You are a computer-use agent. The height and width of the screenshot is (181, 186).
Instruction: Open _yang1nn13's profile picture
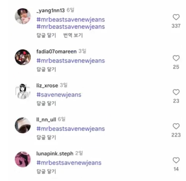tap(23, 16)
